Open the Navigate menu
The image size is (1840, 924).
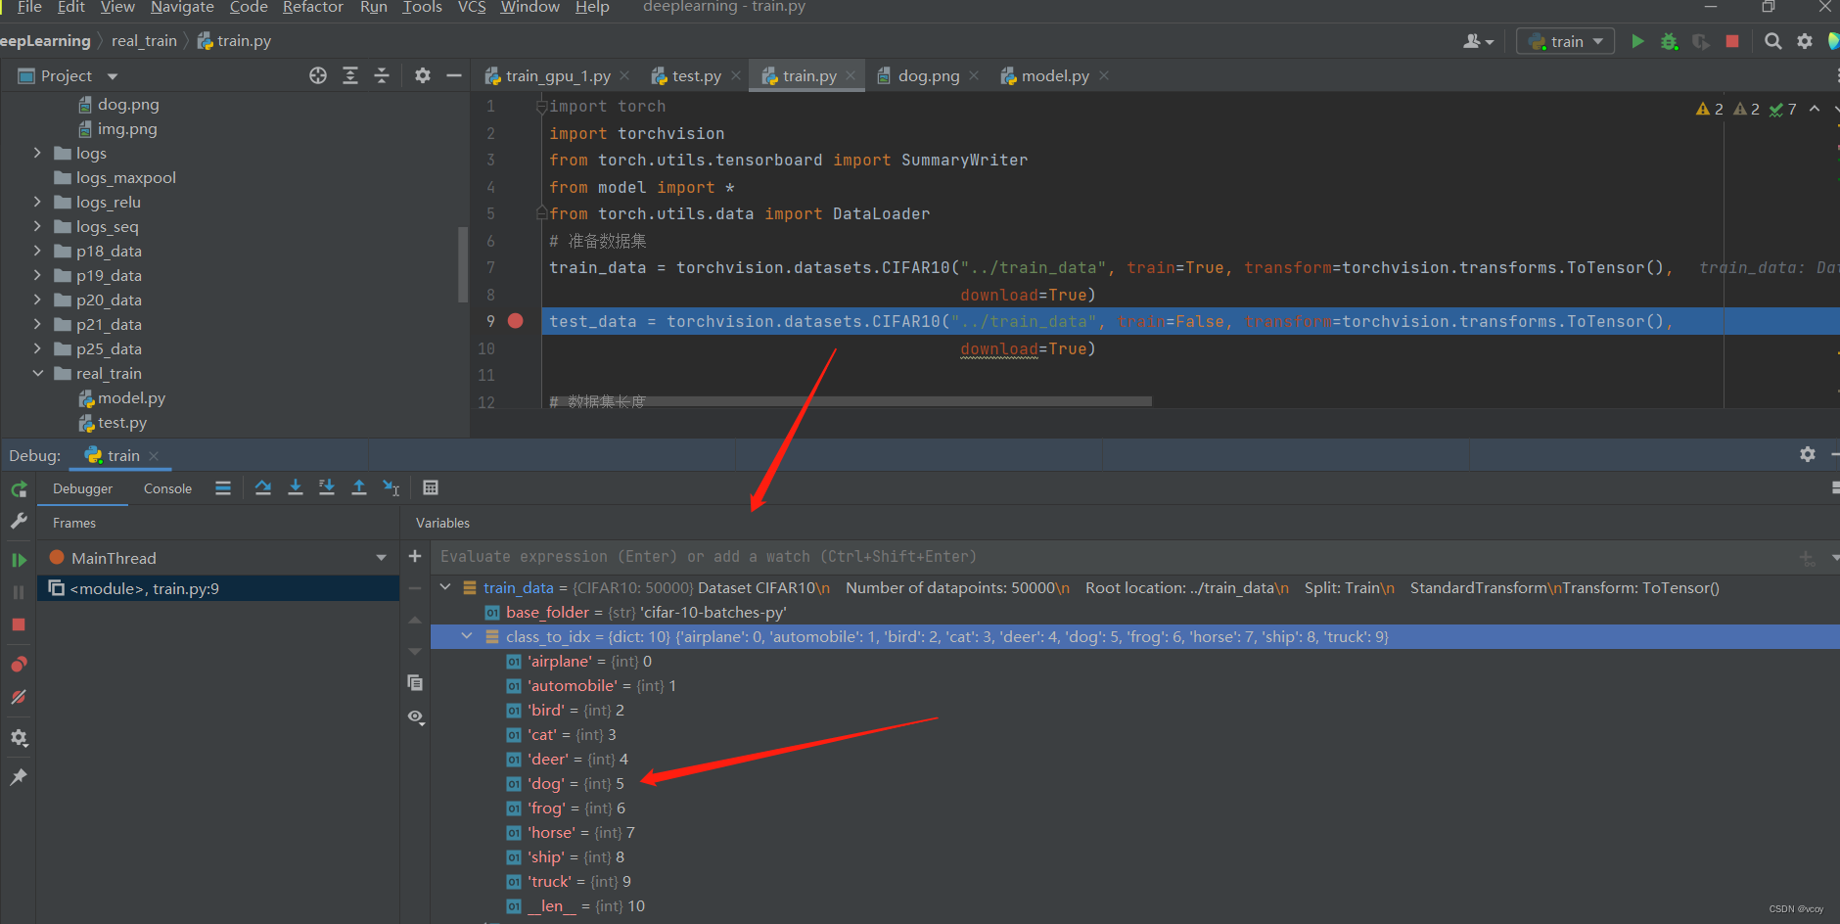182,7
